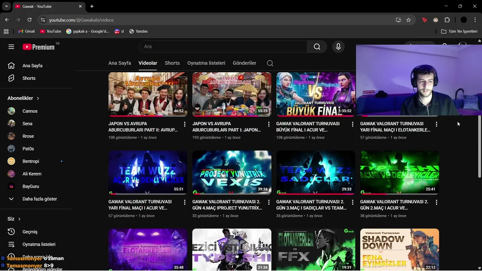The image size is (482, 271).
Task: Open options for YARI FİNAL ACUR VE video
Action: coord(185,202)
